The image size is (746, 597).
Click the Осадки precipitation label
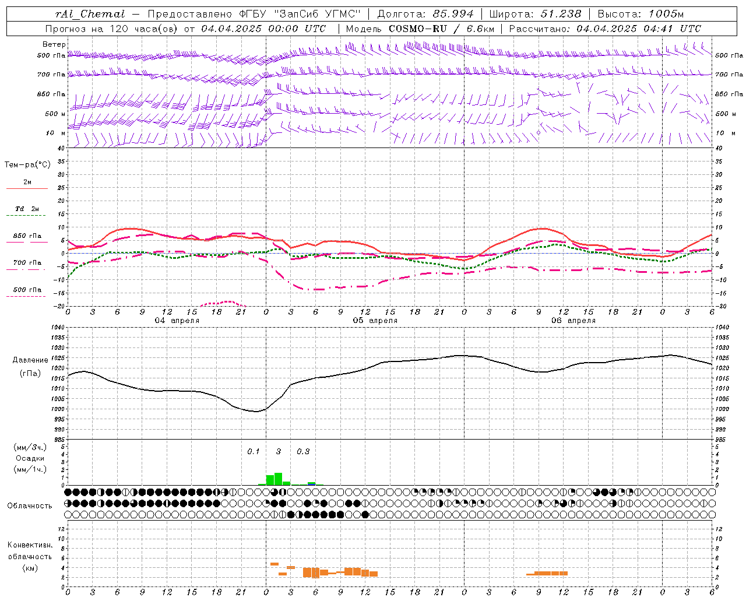pos(30,458)
